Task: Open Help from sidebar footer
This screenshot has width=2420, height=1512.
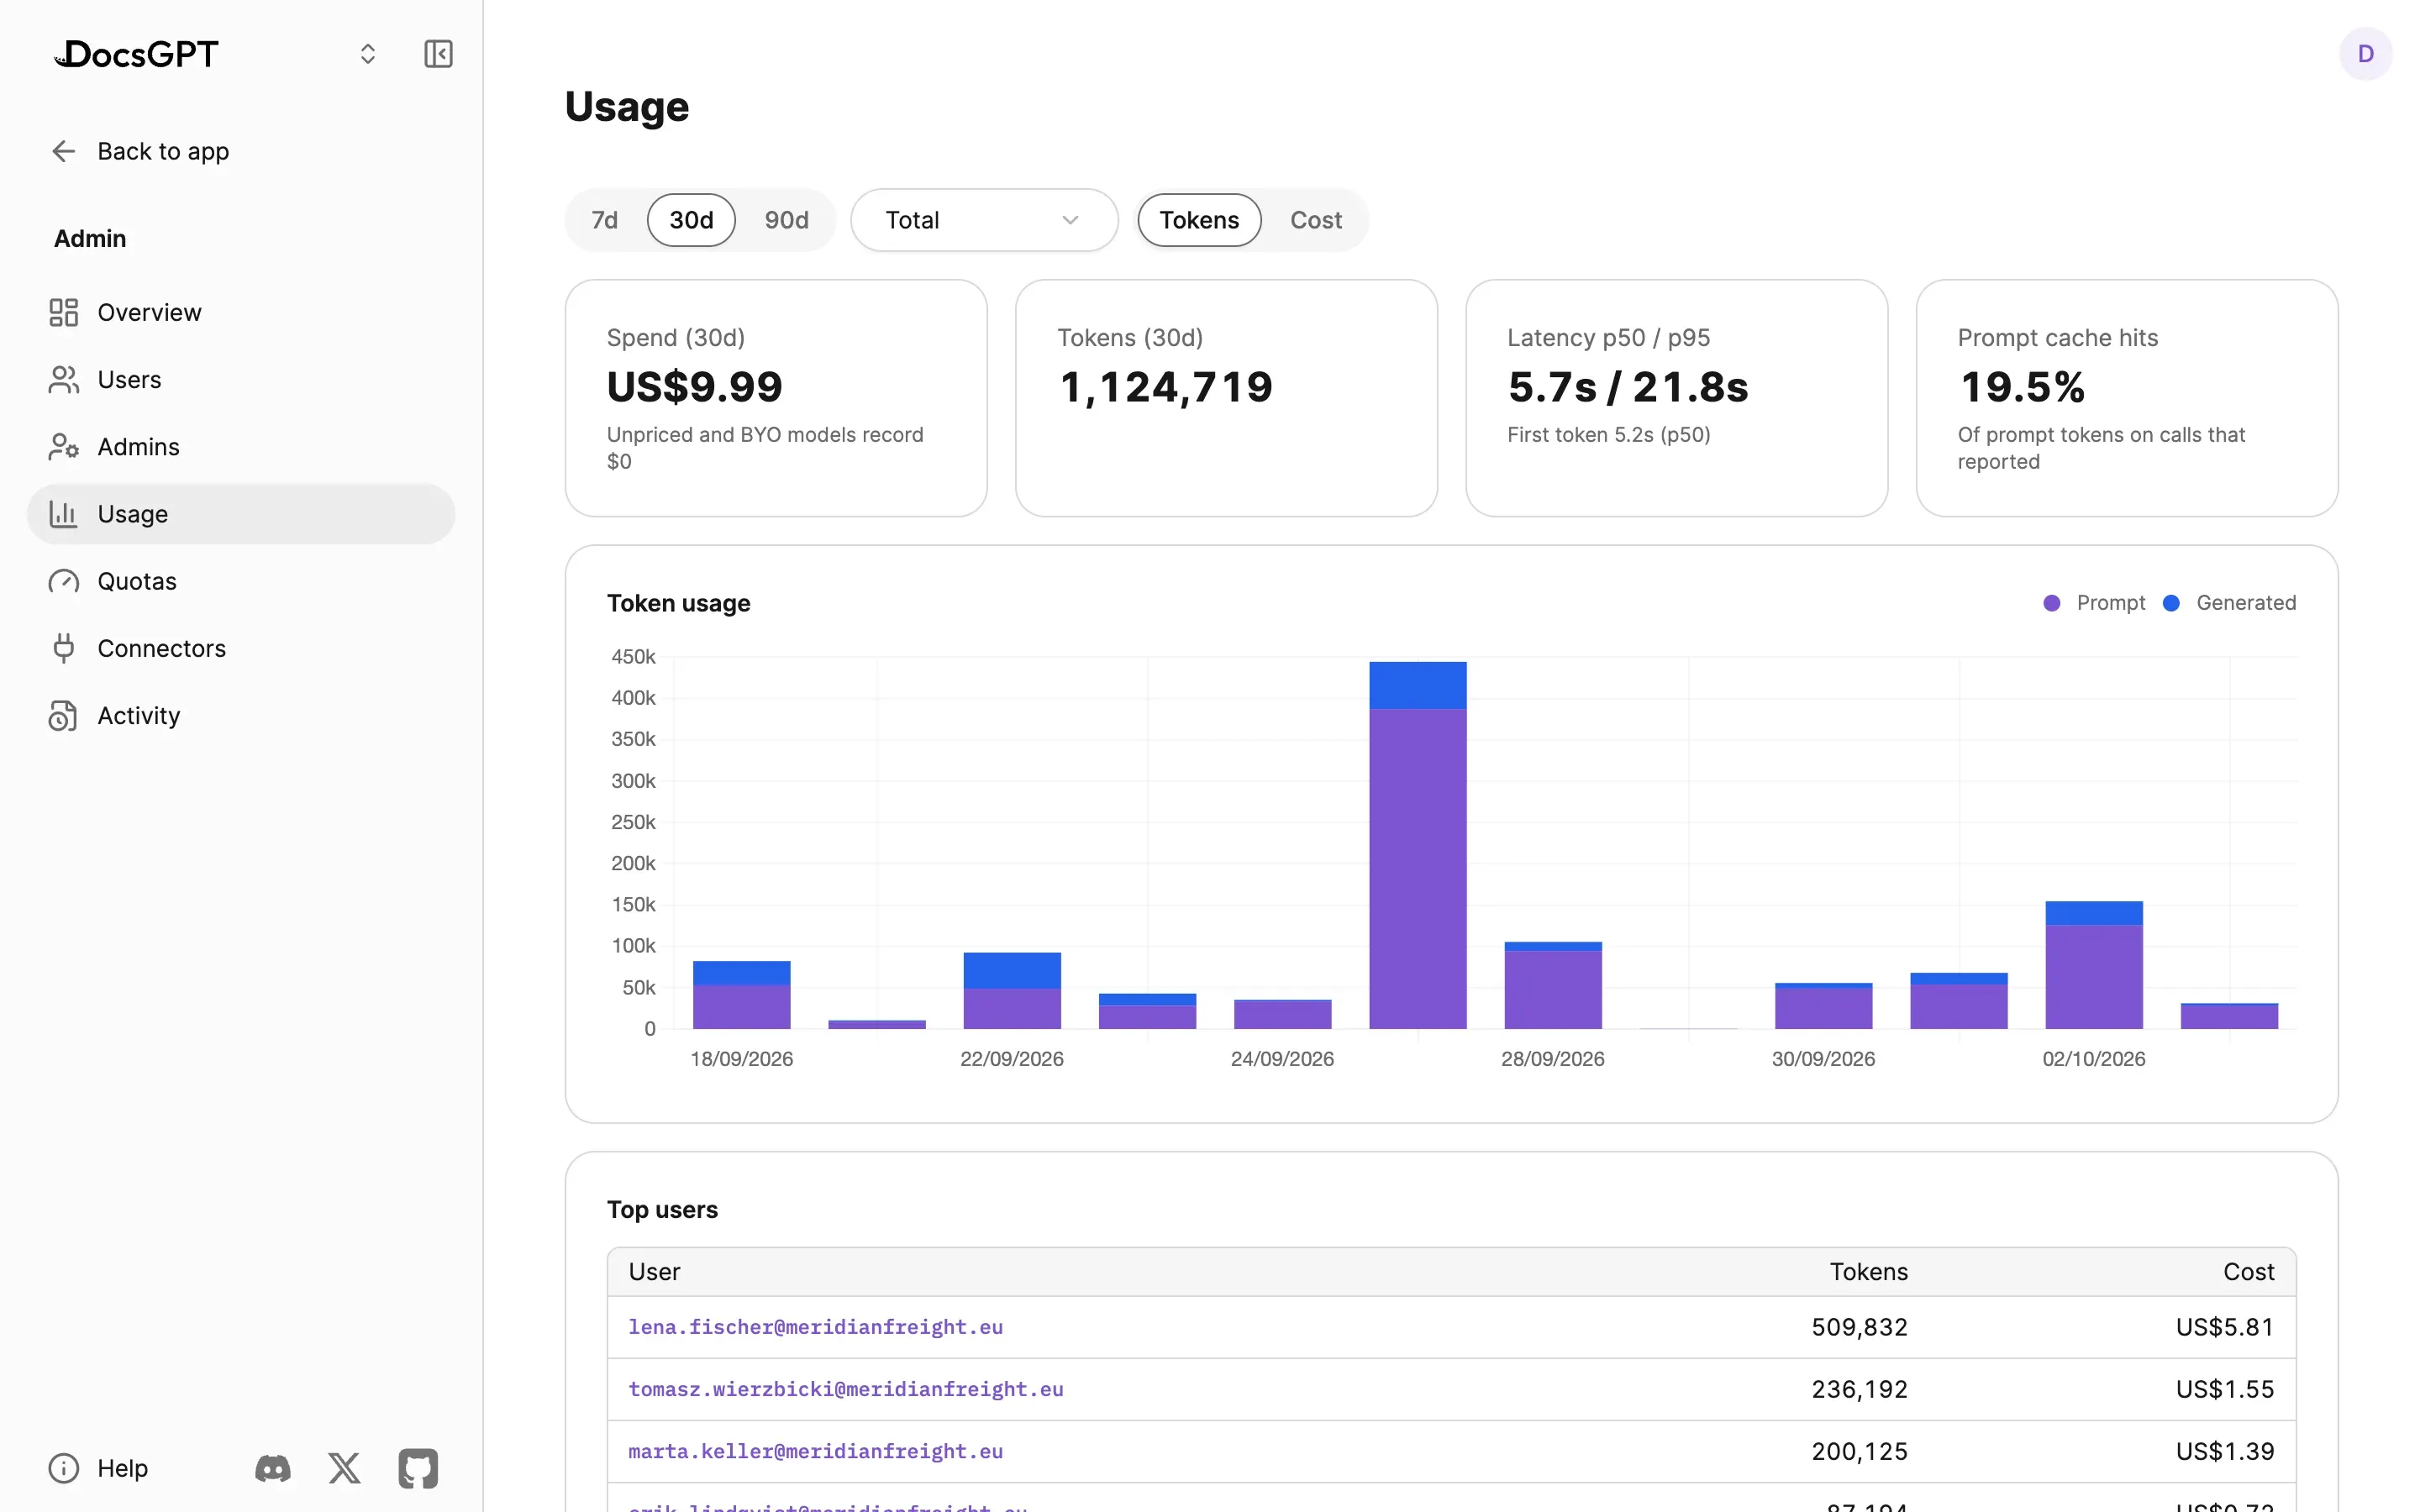Action: coord(122,1468)
